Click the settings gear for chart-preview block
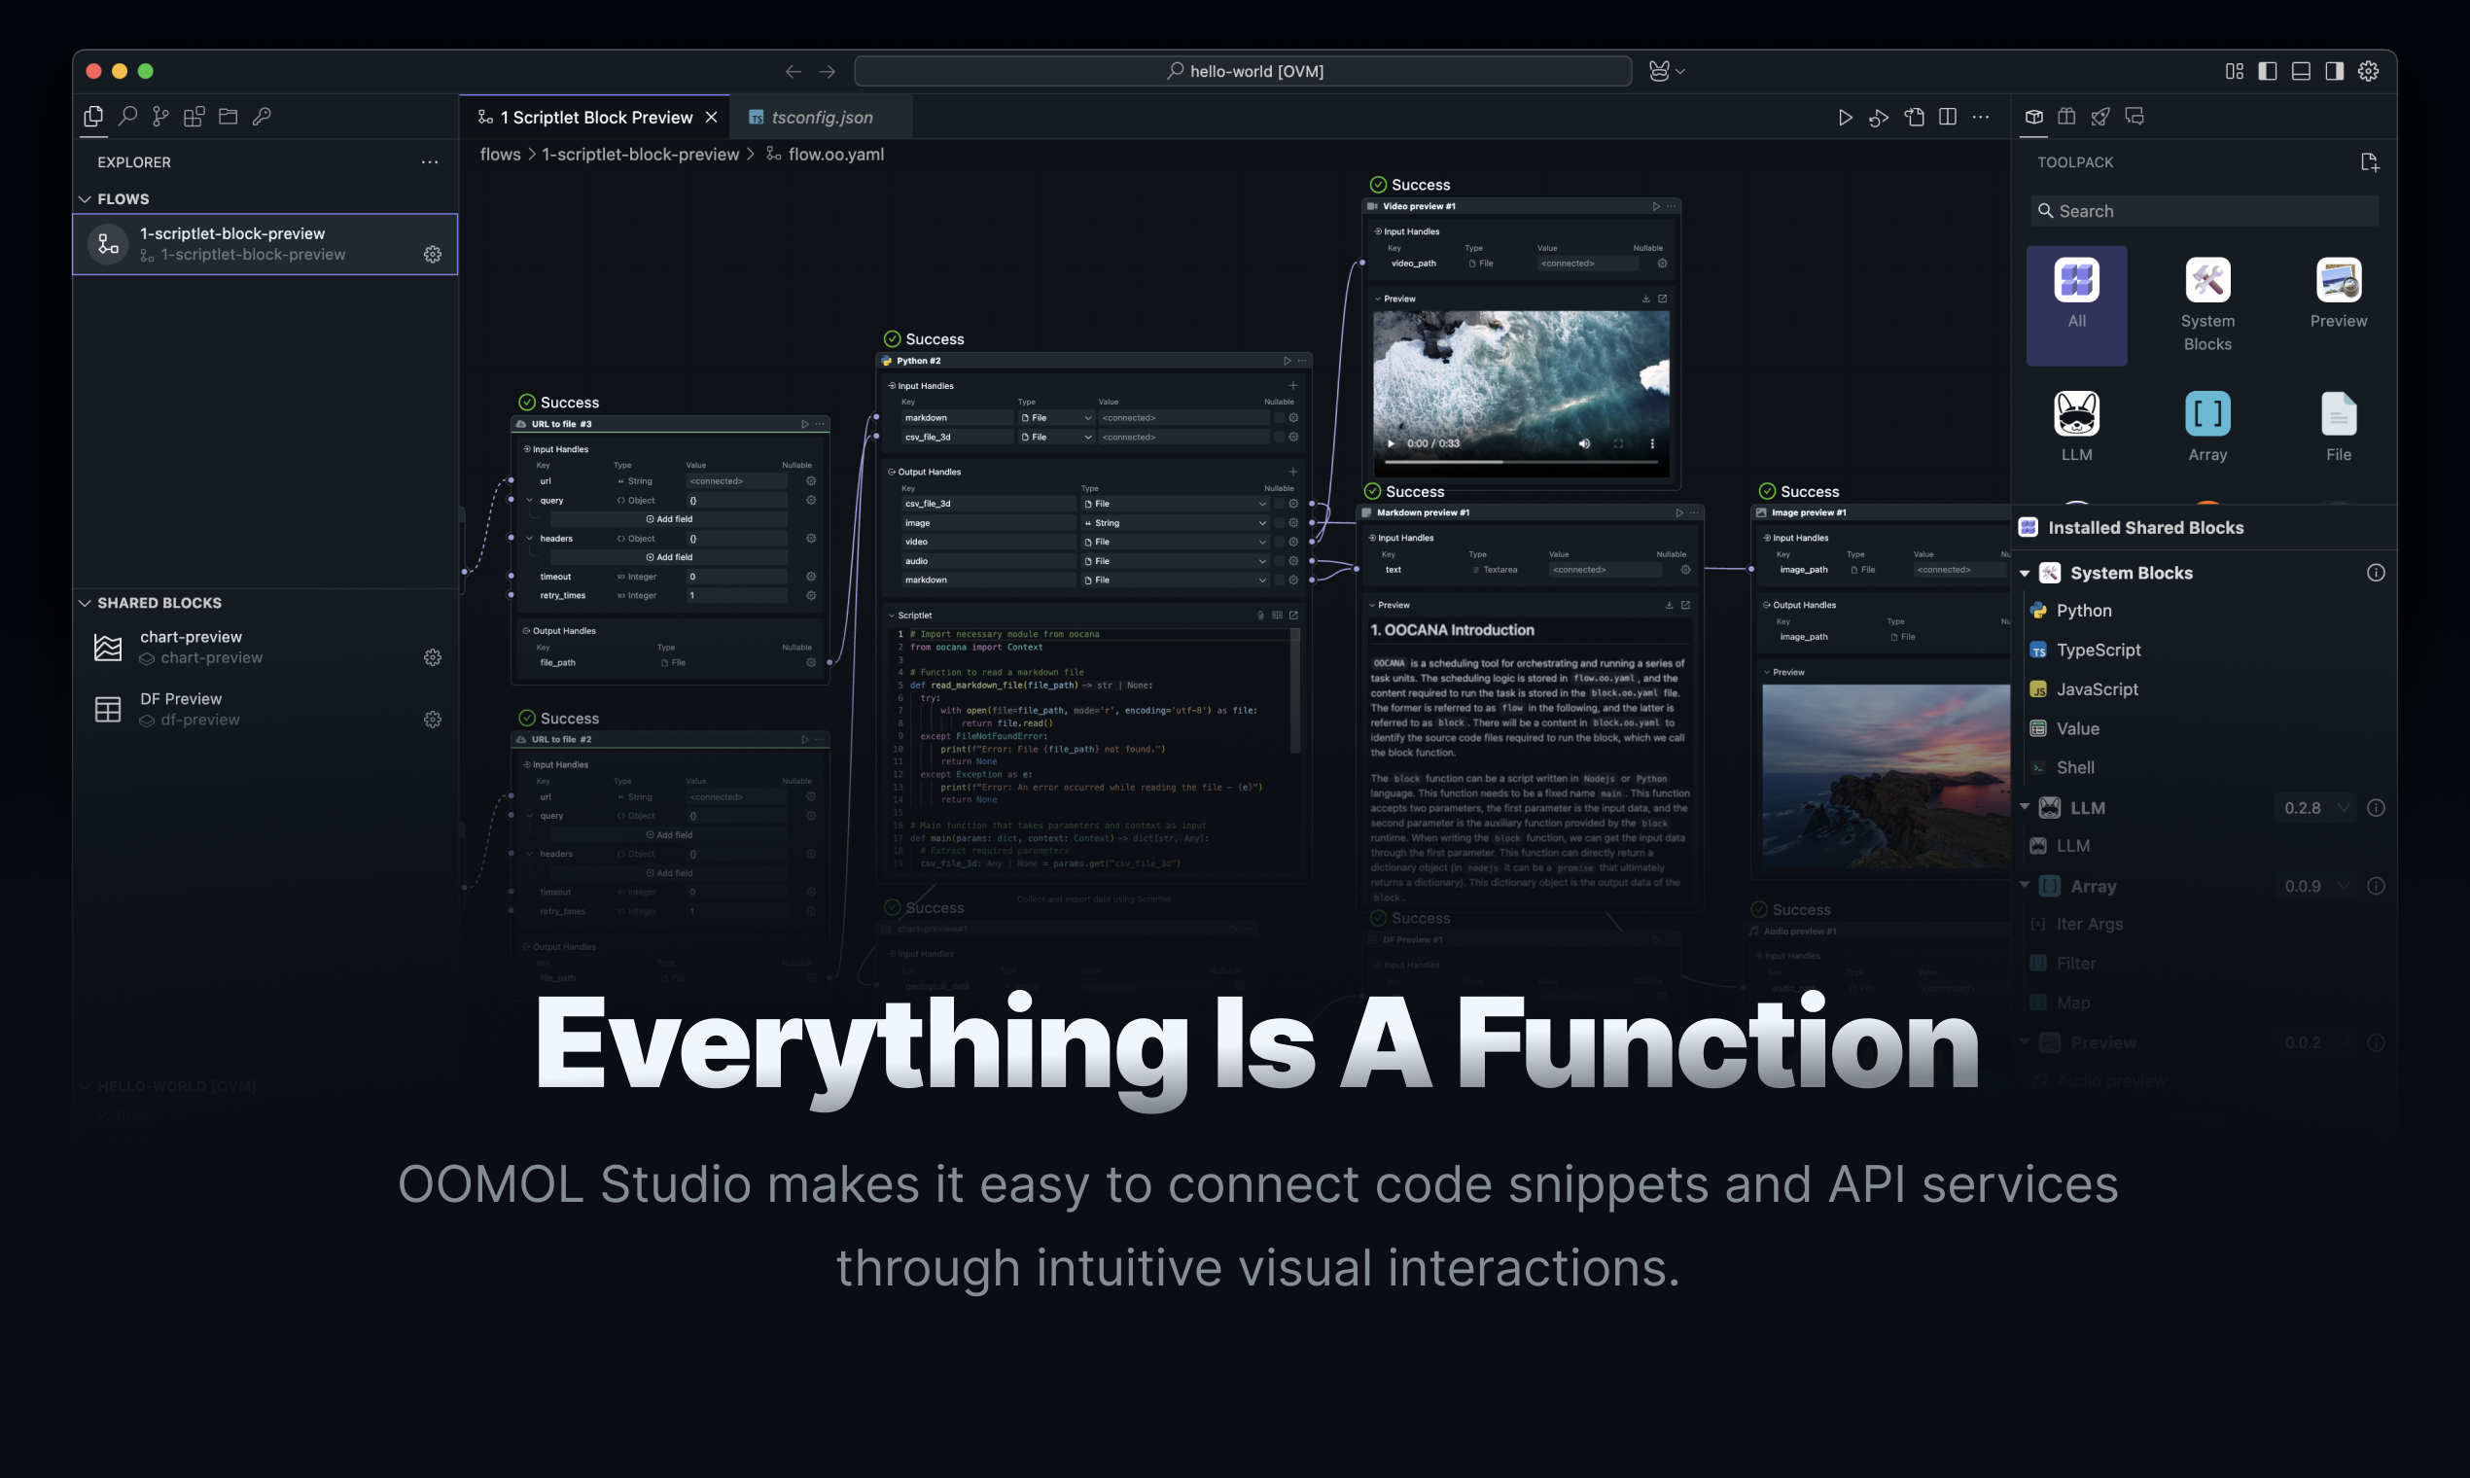Image resolution: width=2470 pixels, height=1478 pixels. coord(432,657)
